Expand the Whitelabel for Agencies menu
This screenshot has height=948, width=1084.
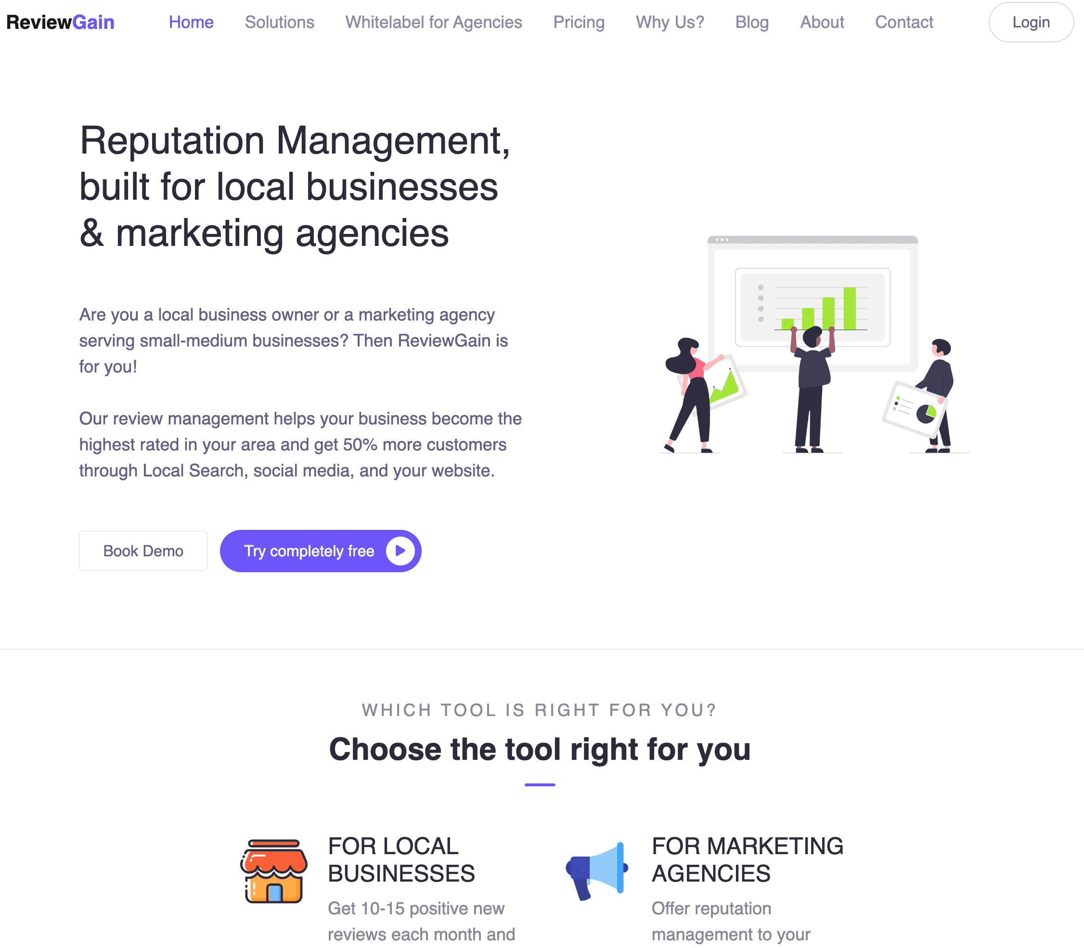(433, 22)
